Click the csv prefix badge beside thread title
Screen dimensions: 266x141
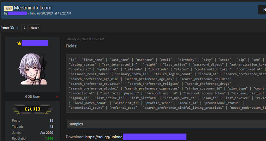8,8
